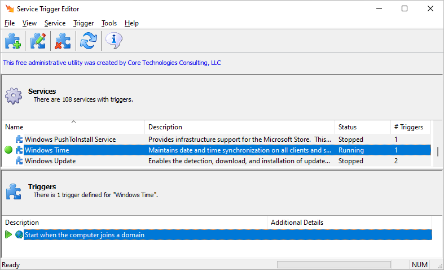Click Stopped status of Windows PushToInstall Service

click(351, 140)
